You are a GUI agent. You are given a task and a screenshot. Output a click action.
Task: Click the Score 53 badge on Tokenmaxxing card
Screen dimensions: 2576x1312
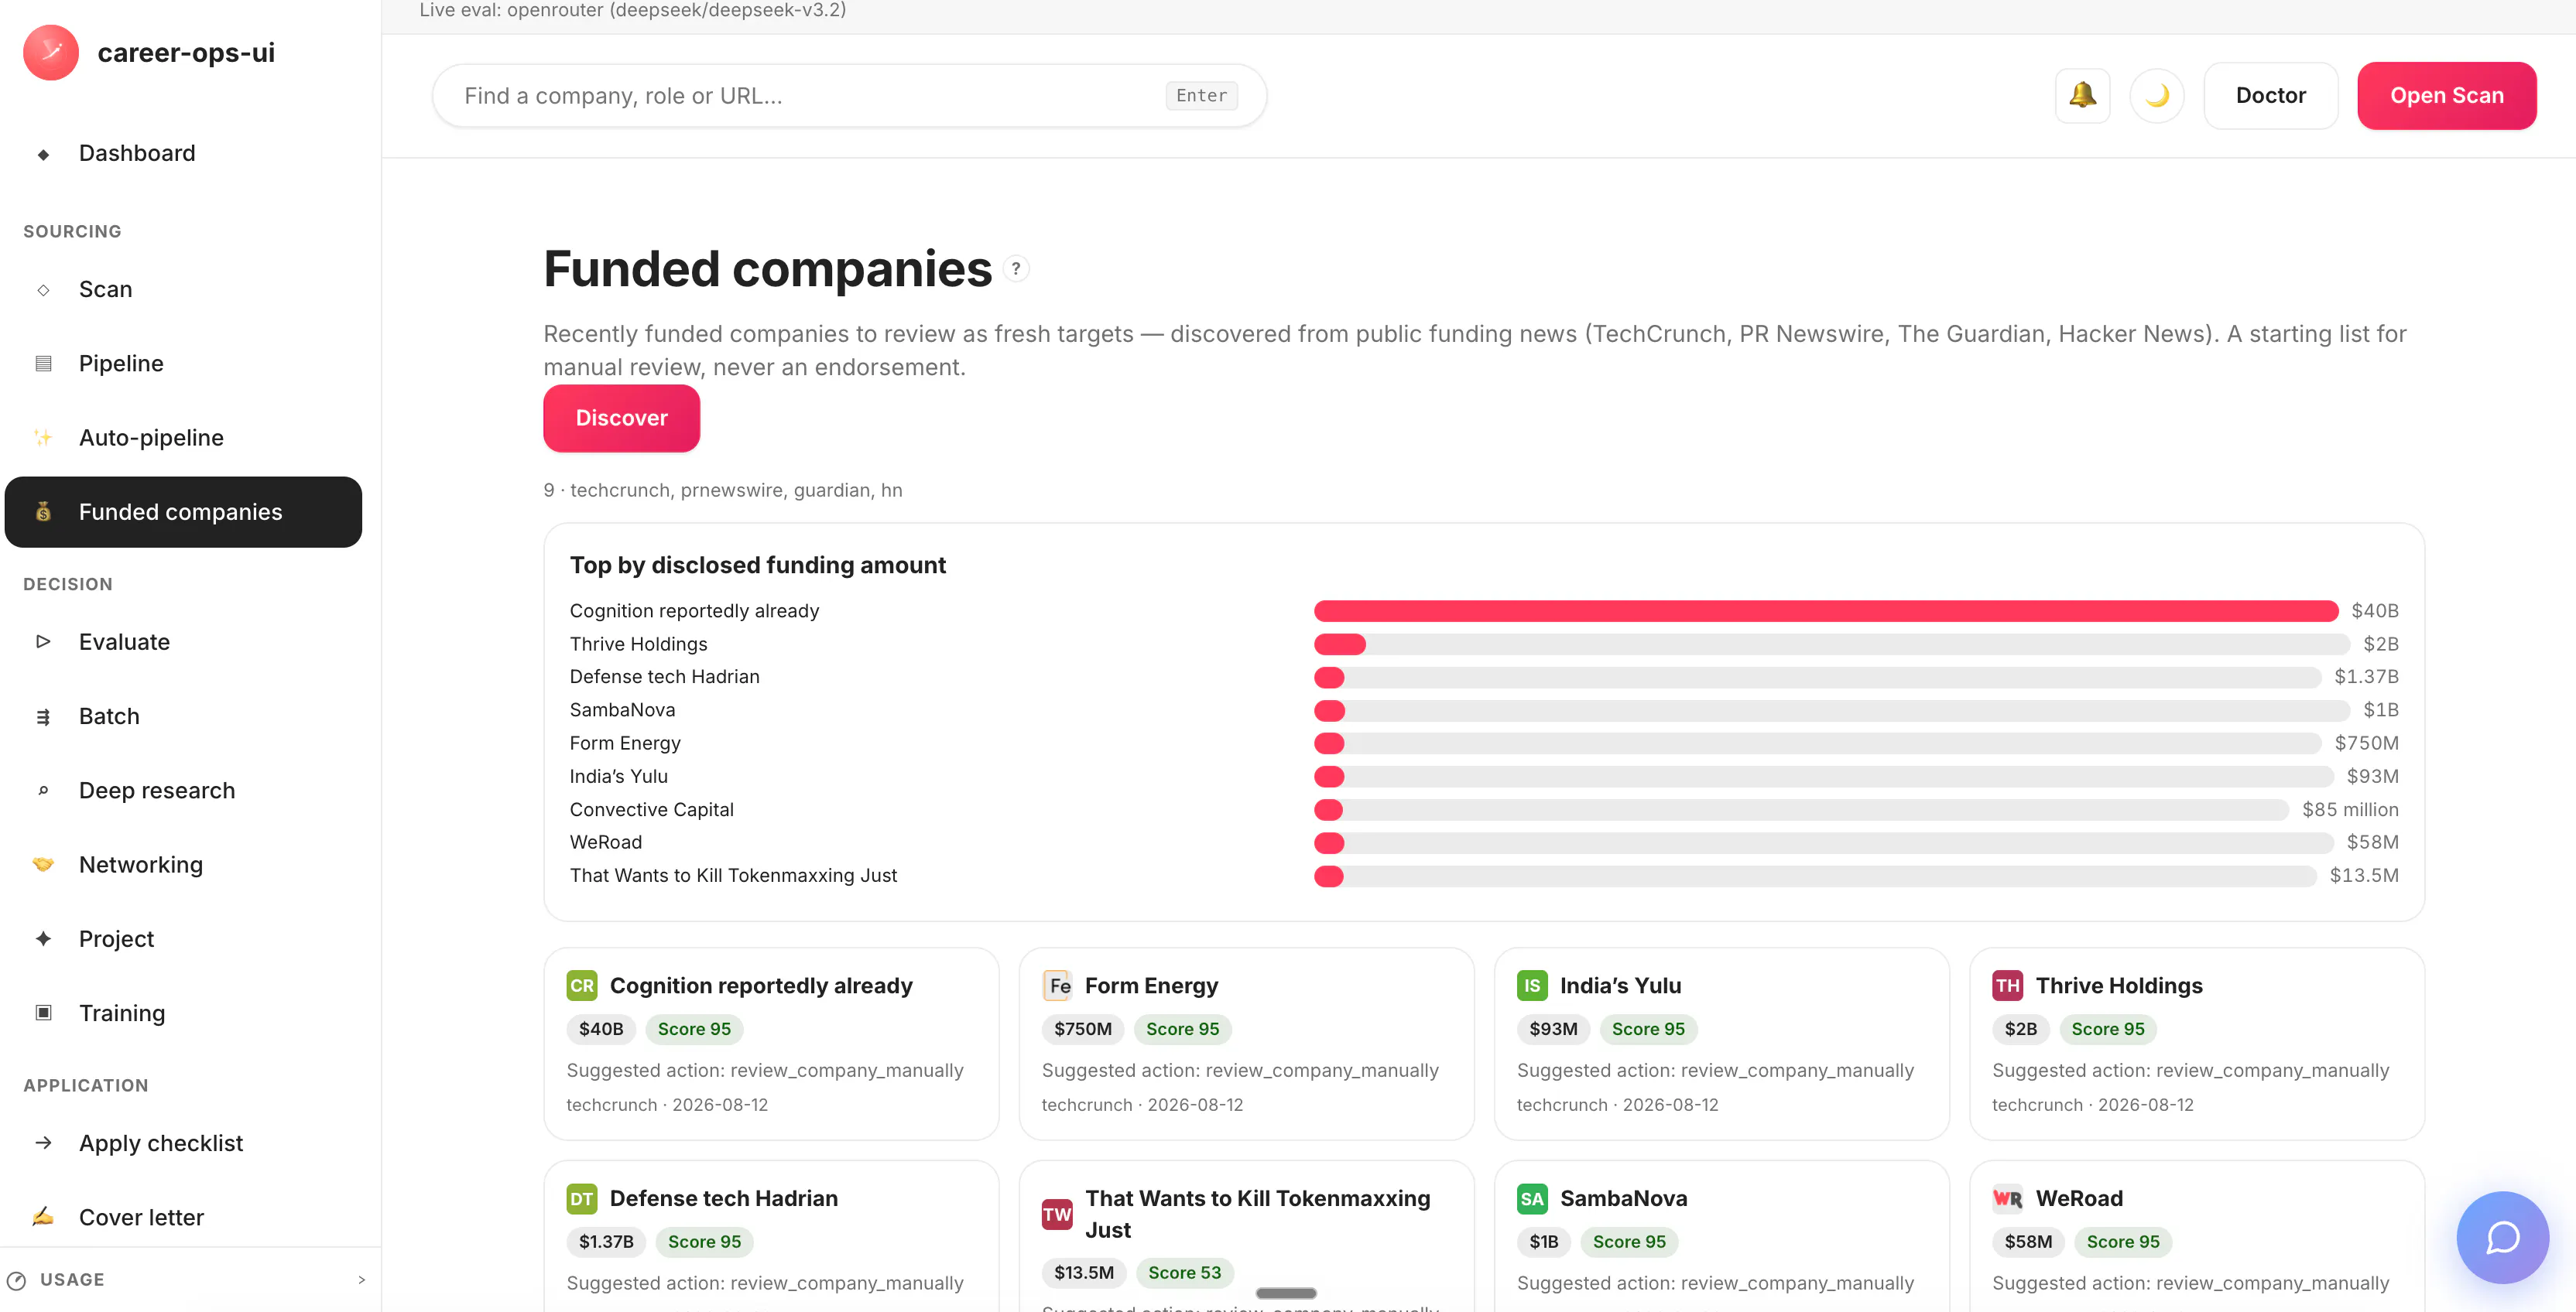(x=1184, y=1273)
